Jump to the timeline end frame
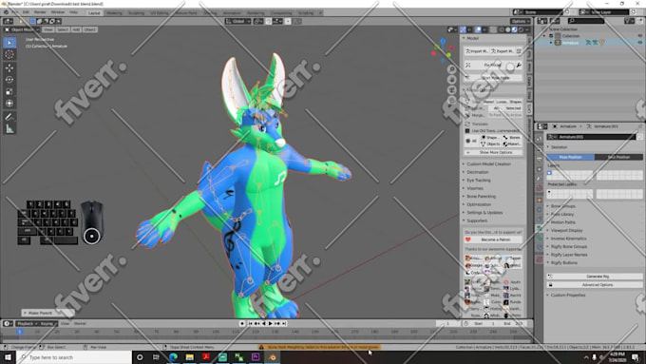 click(284, 323)
